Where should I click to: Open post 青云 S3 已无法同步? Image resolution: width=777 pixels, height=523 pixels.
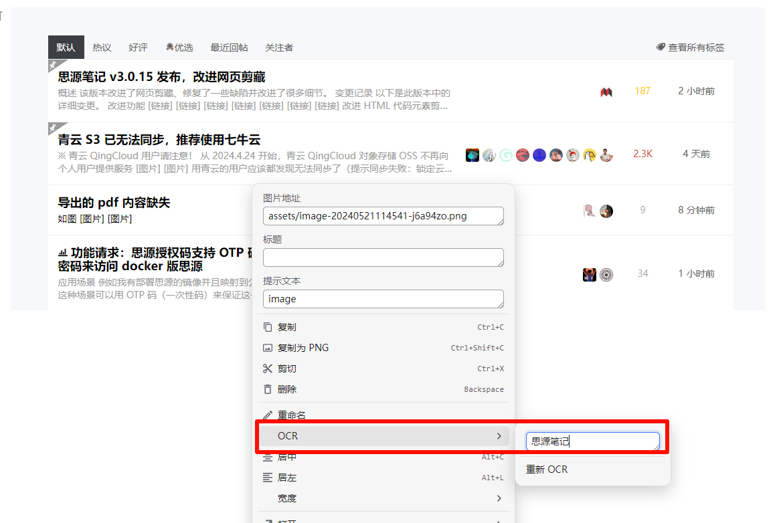pos(159,140)
